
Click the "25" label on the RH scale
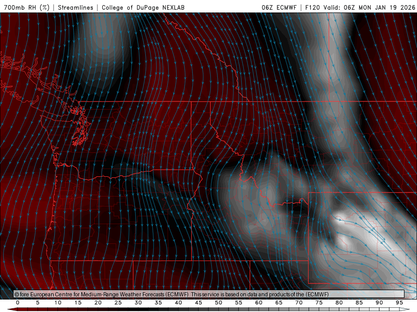point(118,303)
